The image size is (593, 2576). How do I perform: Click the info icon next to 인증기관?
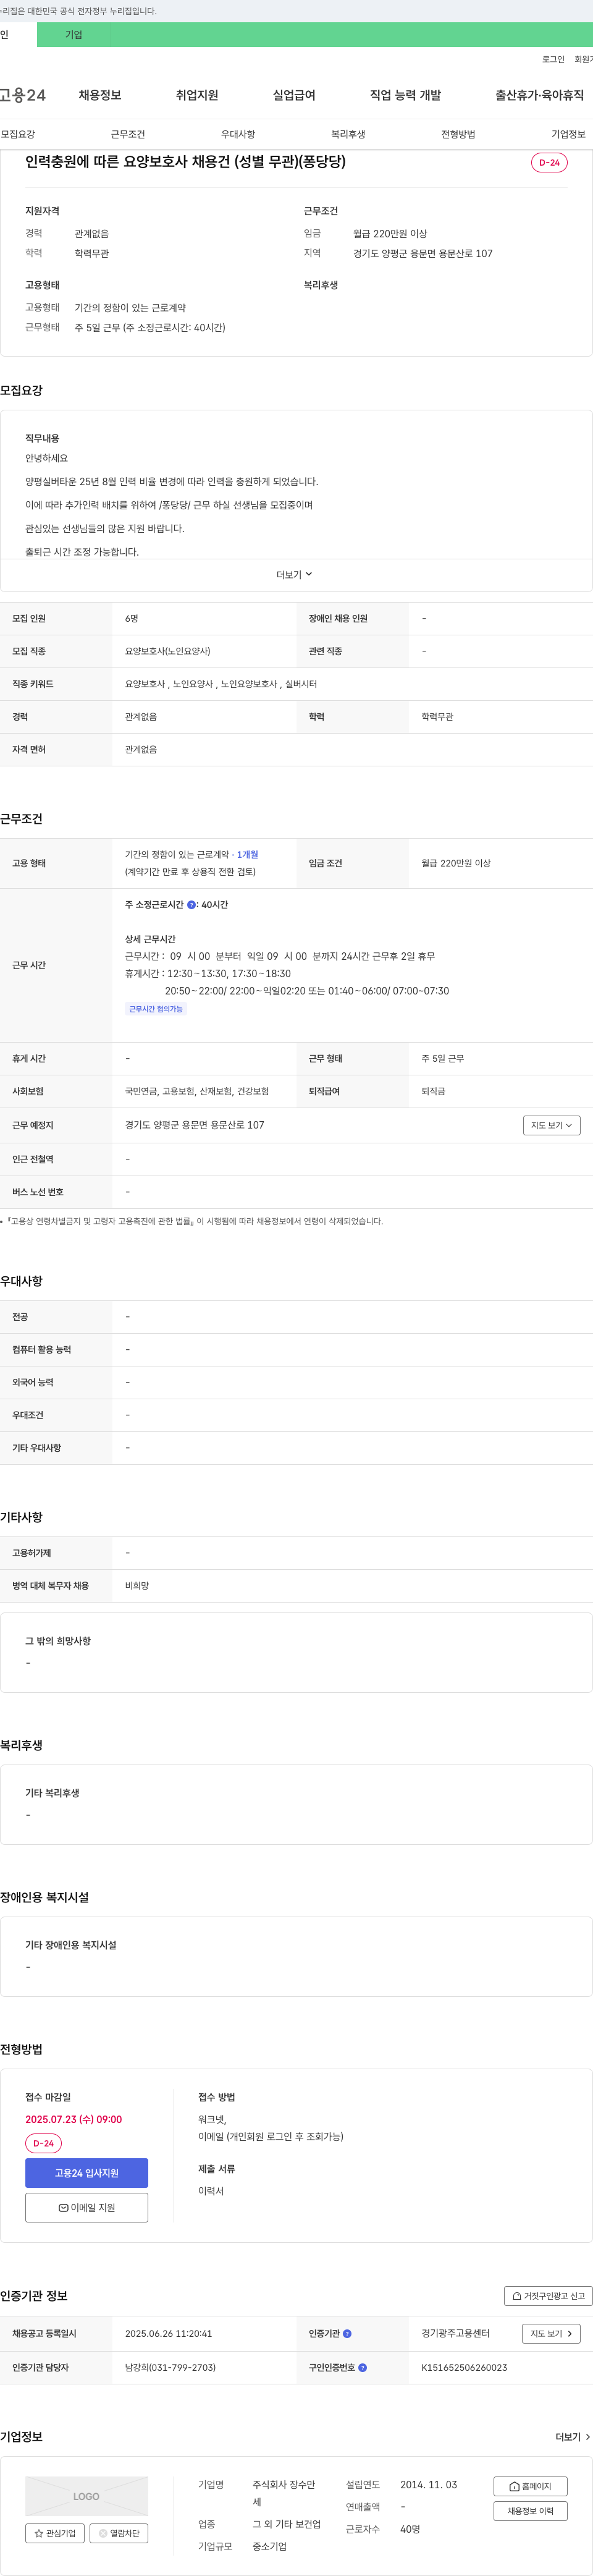[x=347, y=2333]
